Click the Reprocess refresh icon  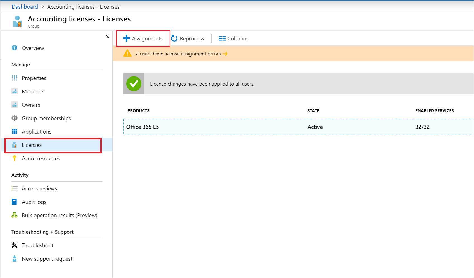(174, 38)
